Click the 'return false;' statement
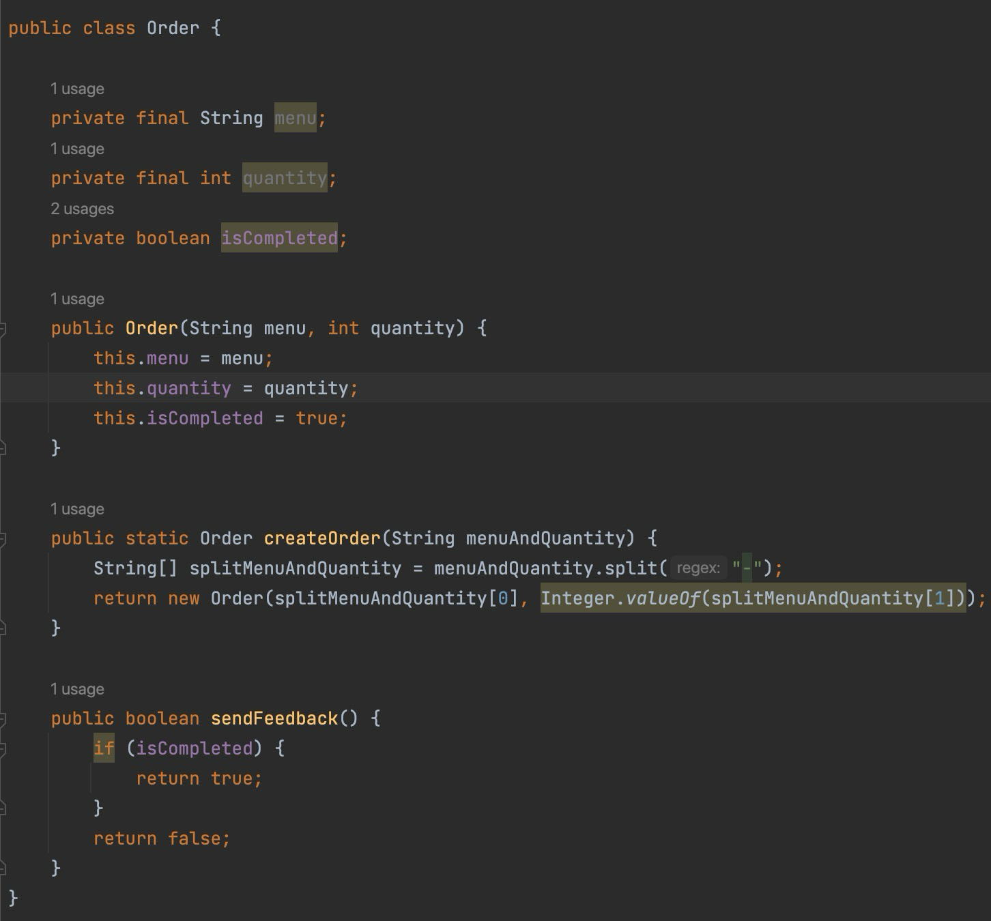This screenshot has width=991, height=921. pos(162,838)
